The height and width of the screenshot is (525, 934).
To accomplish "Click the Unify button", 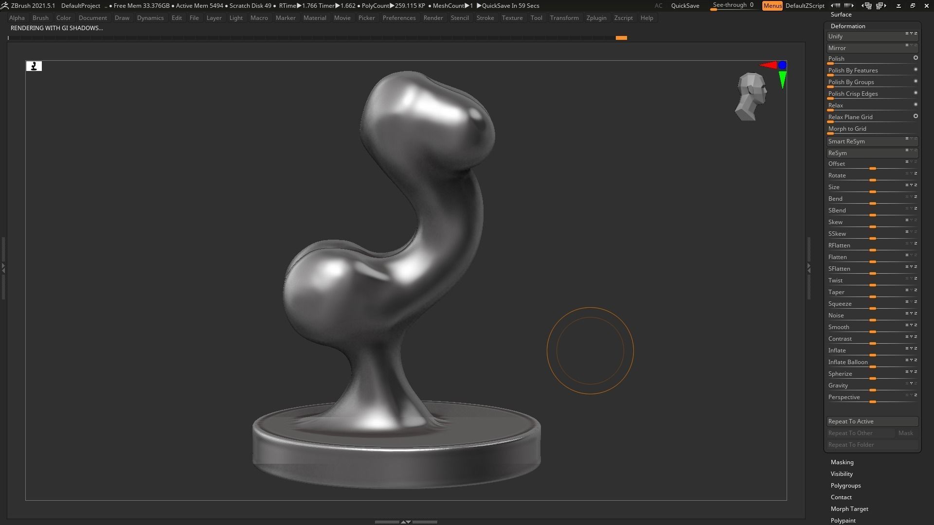I will 872,36.
